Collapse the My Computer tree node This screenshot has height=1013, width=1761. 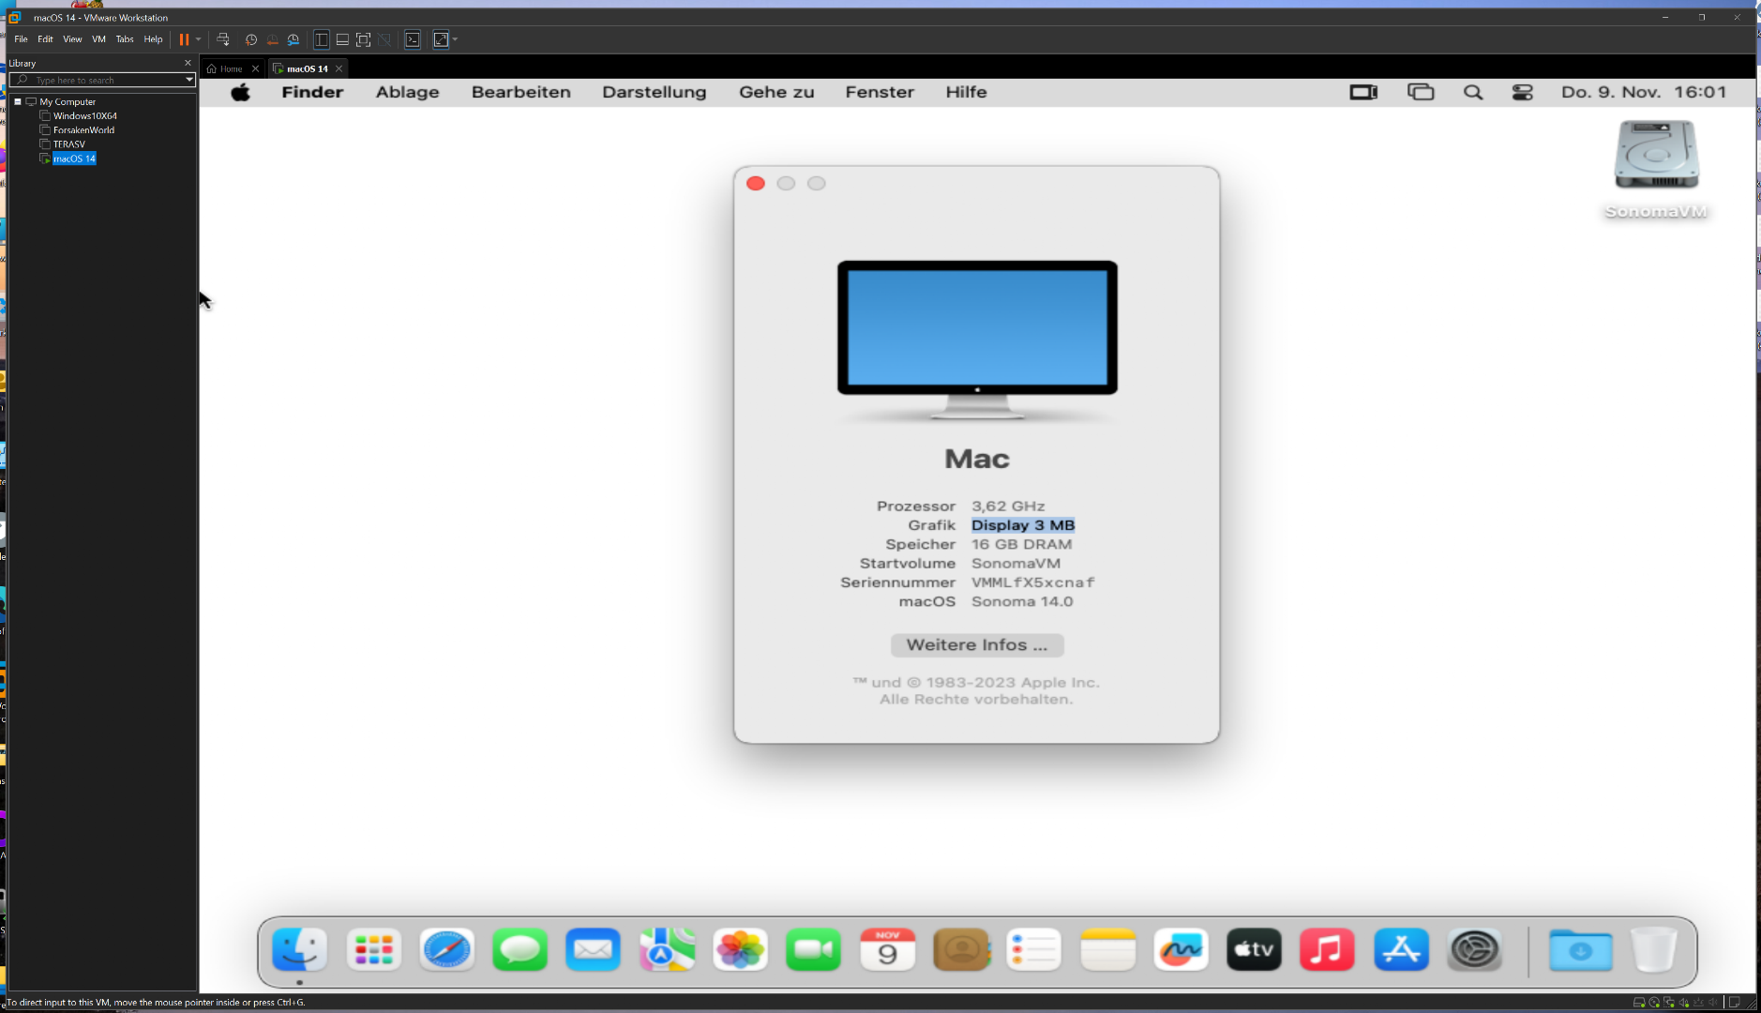click(x=18, y=101)
